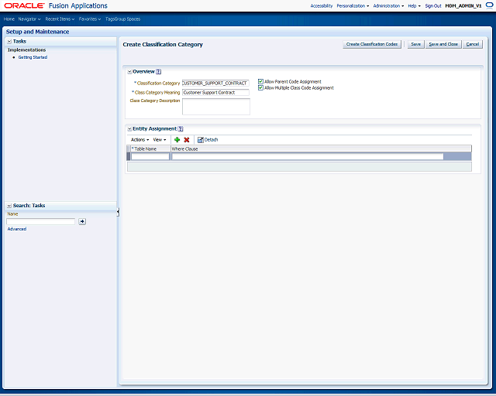Collapse the Entity Assignment section
496x396 pixels.
pyautogui.click(x=129, y=129)
